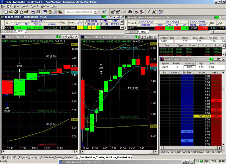Image resolution: width=226 pixels, height=164 pixels.
Task: Select MISC tab in right RadarScreen
Action: [x=143, y=32]
